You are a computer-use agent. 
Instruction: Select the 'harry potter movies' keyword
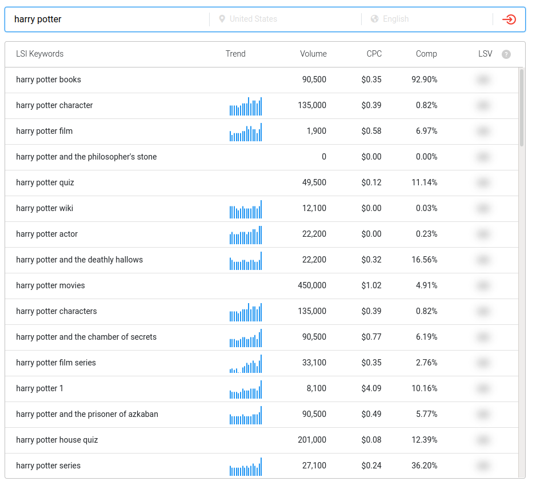[x=50, y=285]
